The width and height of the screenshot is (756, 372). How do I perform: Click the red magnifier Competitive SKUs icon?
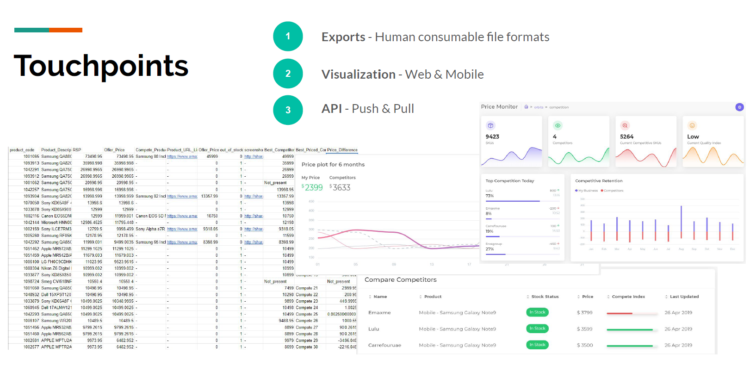pos(625,125)
